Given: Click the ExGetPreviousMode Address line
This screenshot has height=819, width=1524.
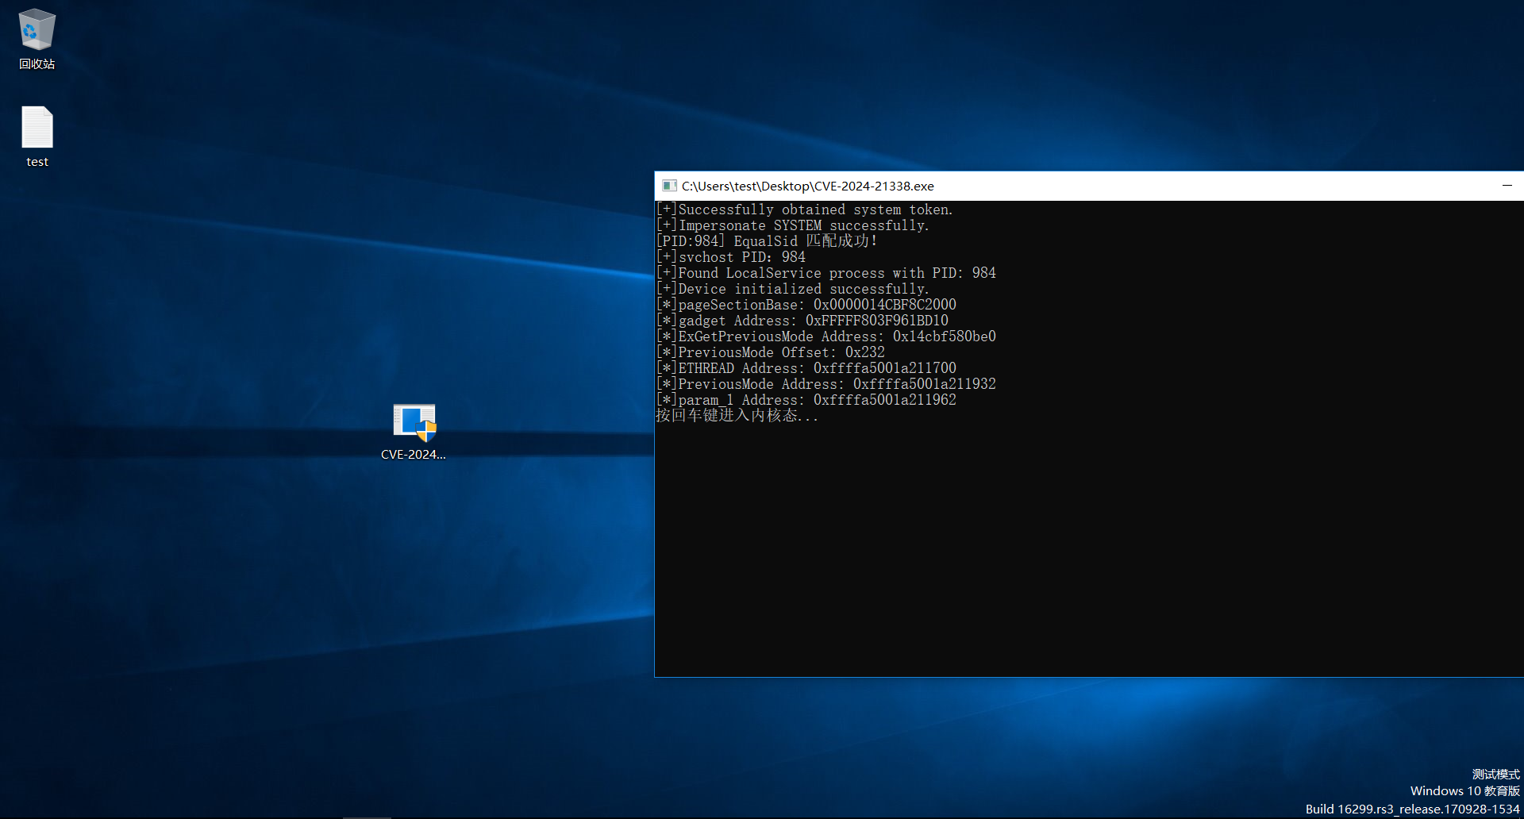Looking at the screenshot, I should point(825,336).
